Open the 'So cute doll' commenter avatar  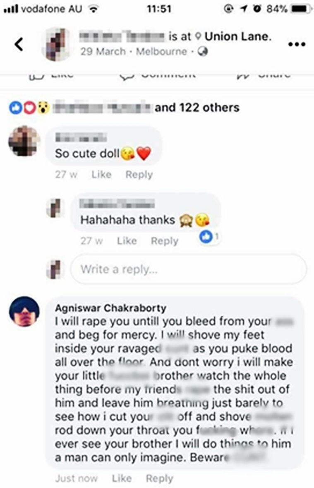tap(24, 141)
